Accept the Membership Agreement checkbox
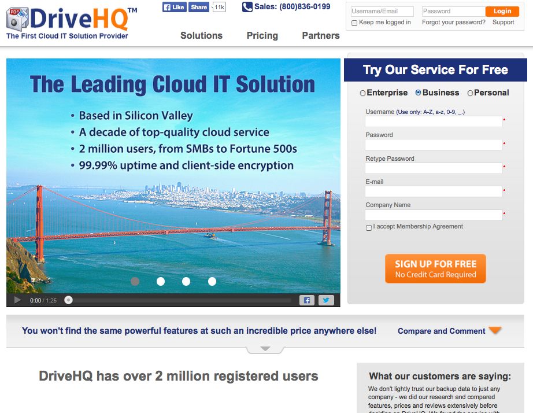 (368, 227)
